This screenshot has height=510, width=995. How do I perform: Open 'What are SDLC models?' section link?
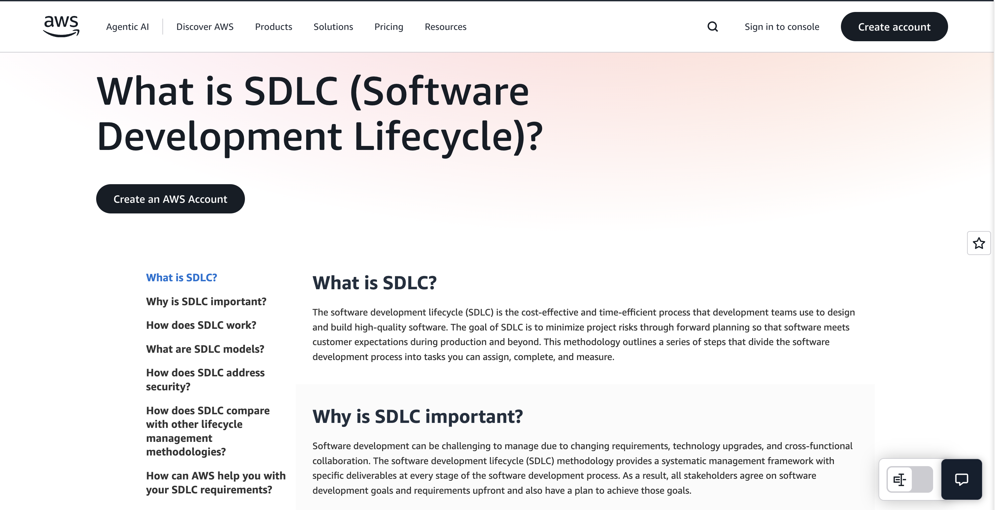coord(205,349)
